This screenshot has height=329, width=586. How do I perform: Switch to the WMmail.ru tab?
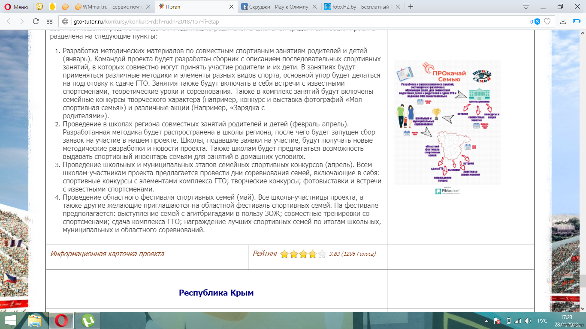tap(112, 6)
